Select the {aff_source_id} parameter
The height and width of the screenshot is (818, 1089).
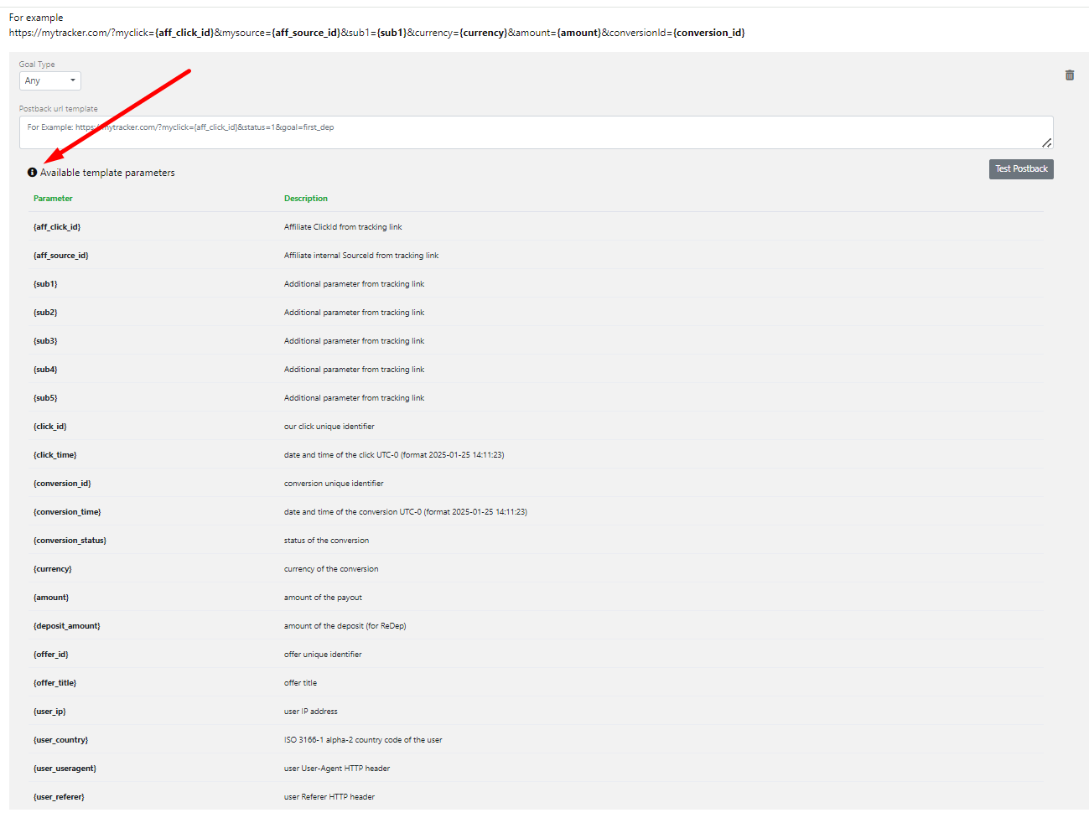point(61,256)
